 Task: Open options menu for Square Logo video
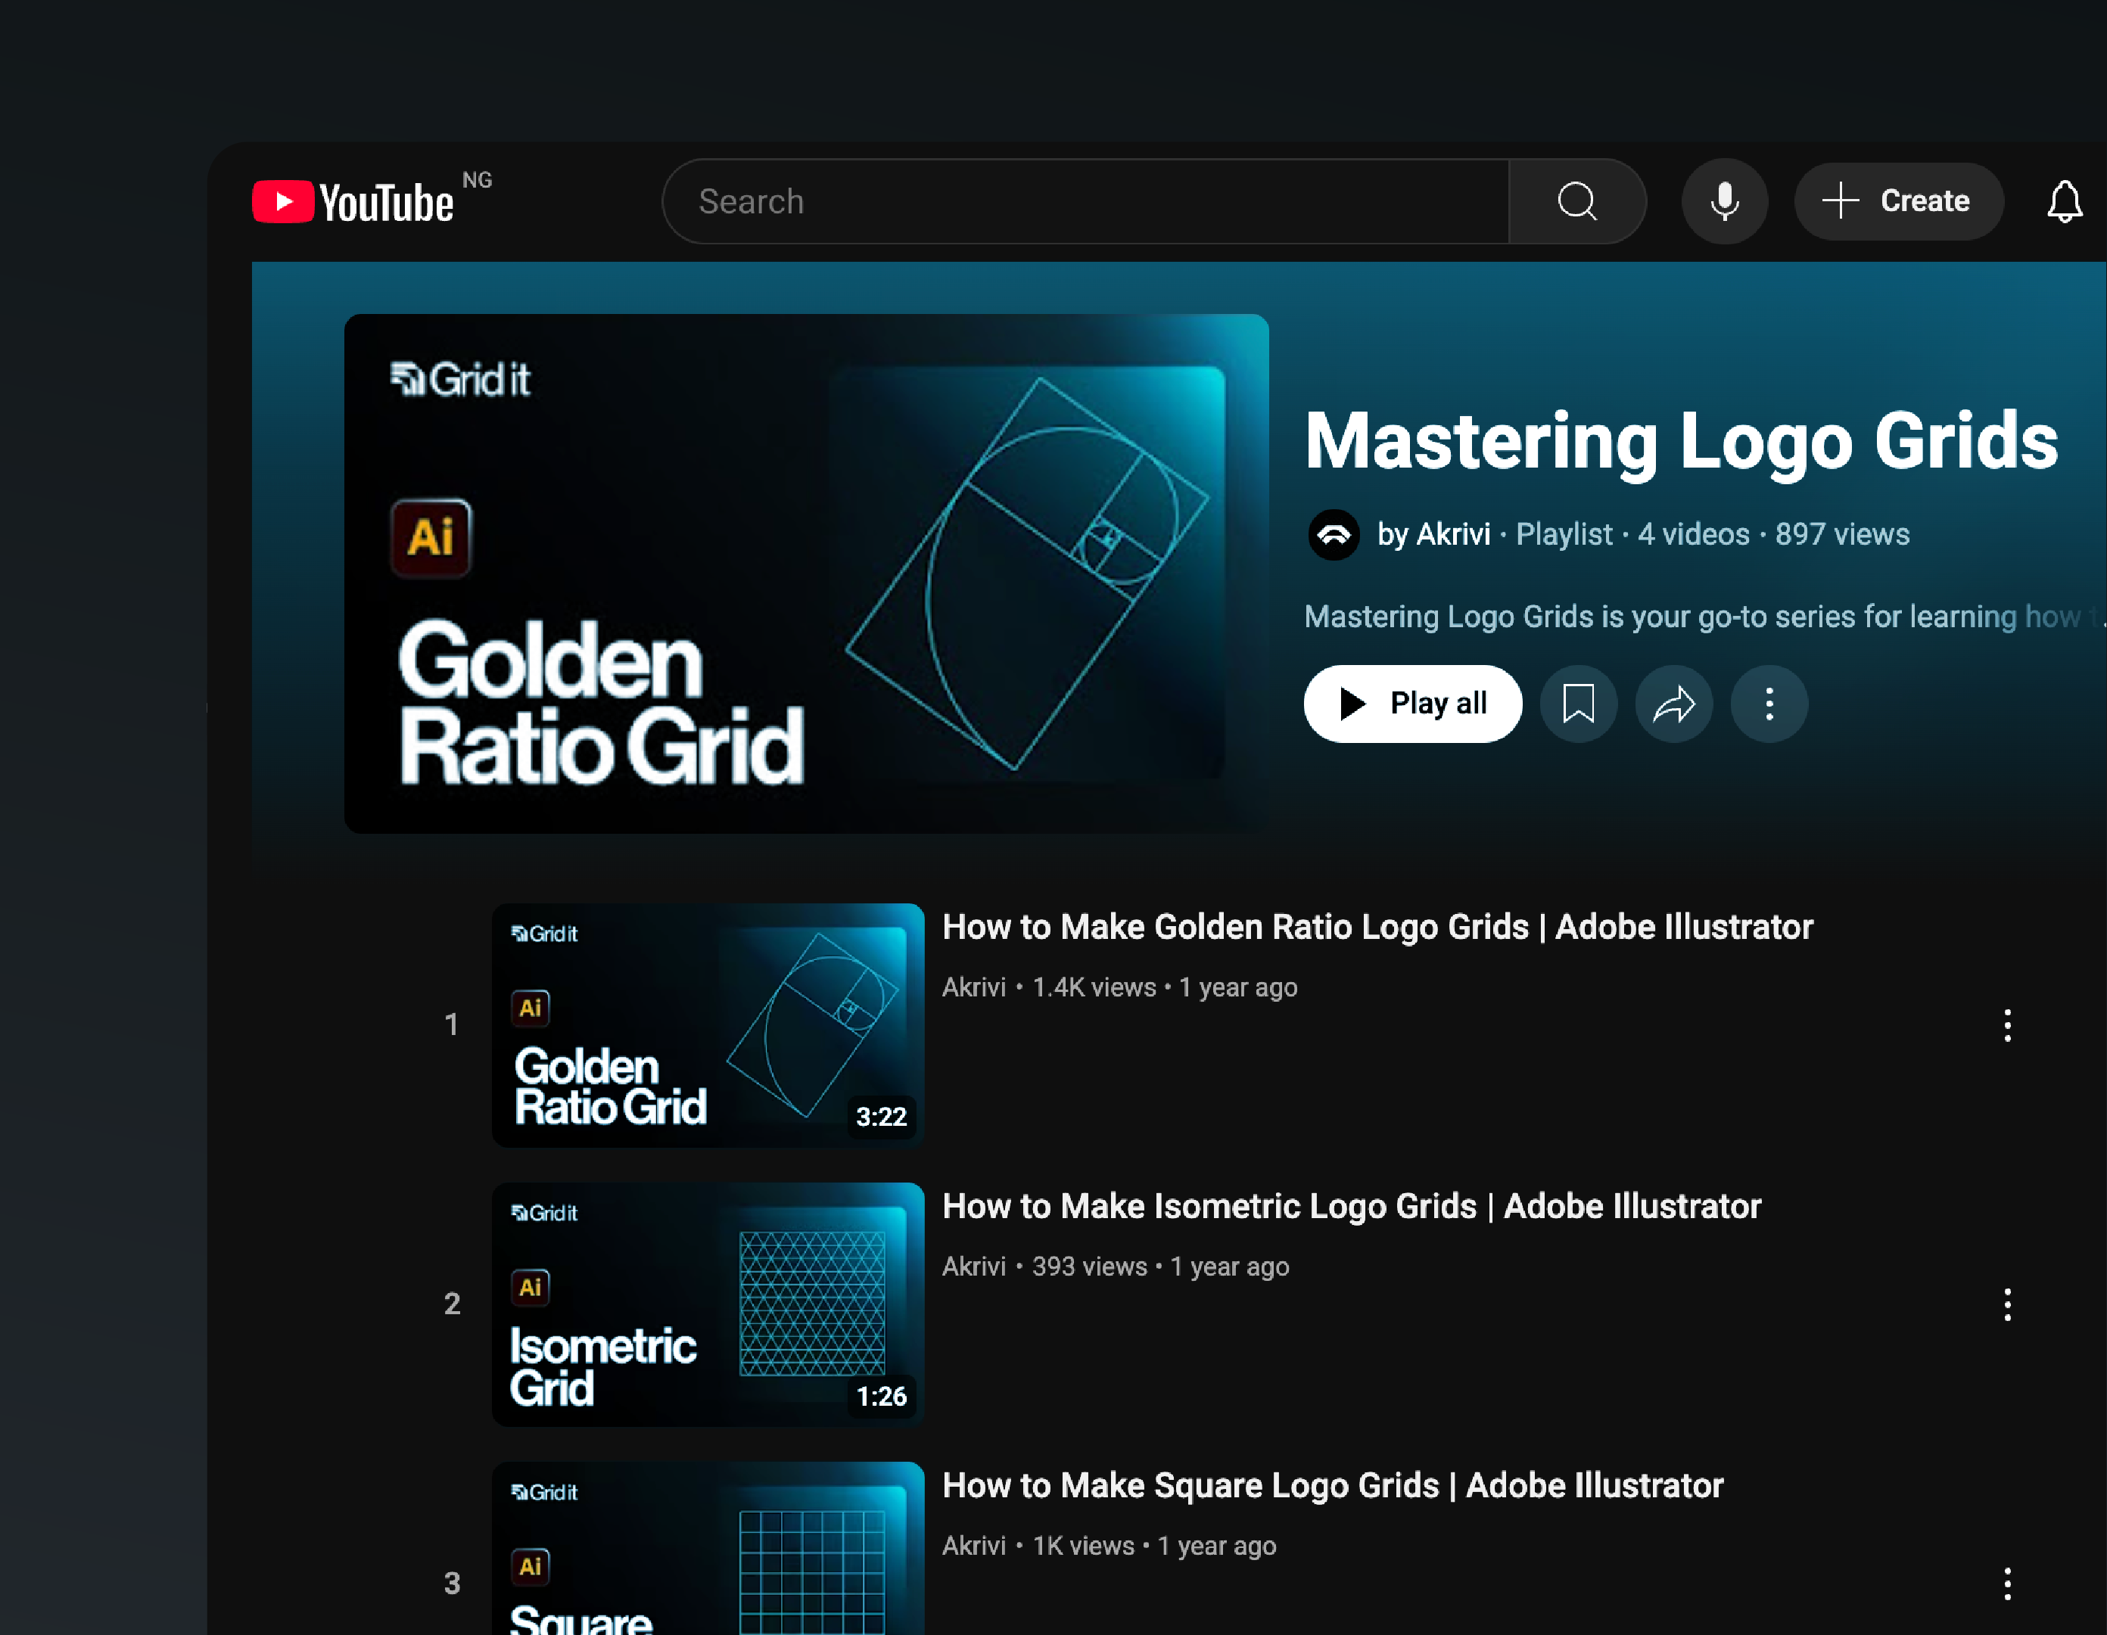coord(2006,1584)
